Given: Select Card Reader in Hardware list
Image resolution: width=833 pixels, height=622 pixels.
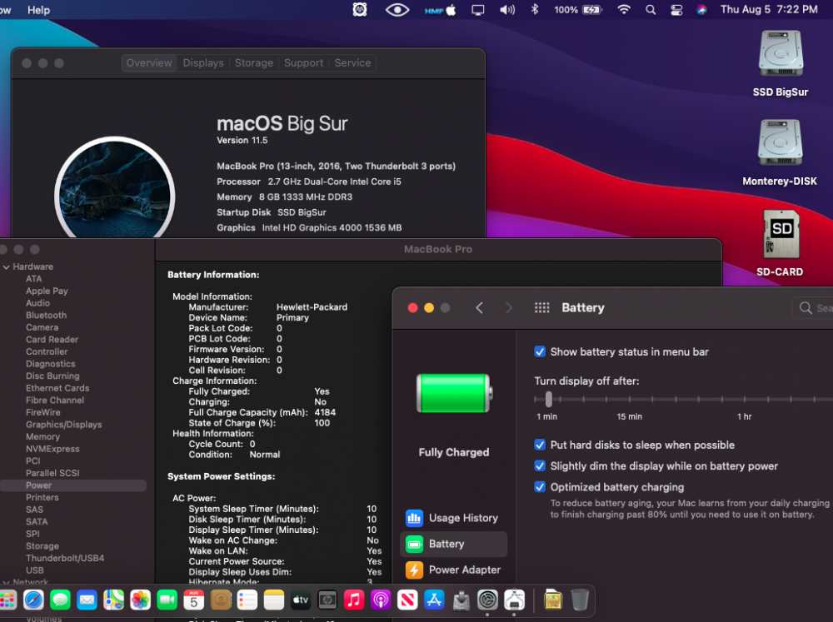Looking at the screenshot, I should (x=52, y=340).
